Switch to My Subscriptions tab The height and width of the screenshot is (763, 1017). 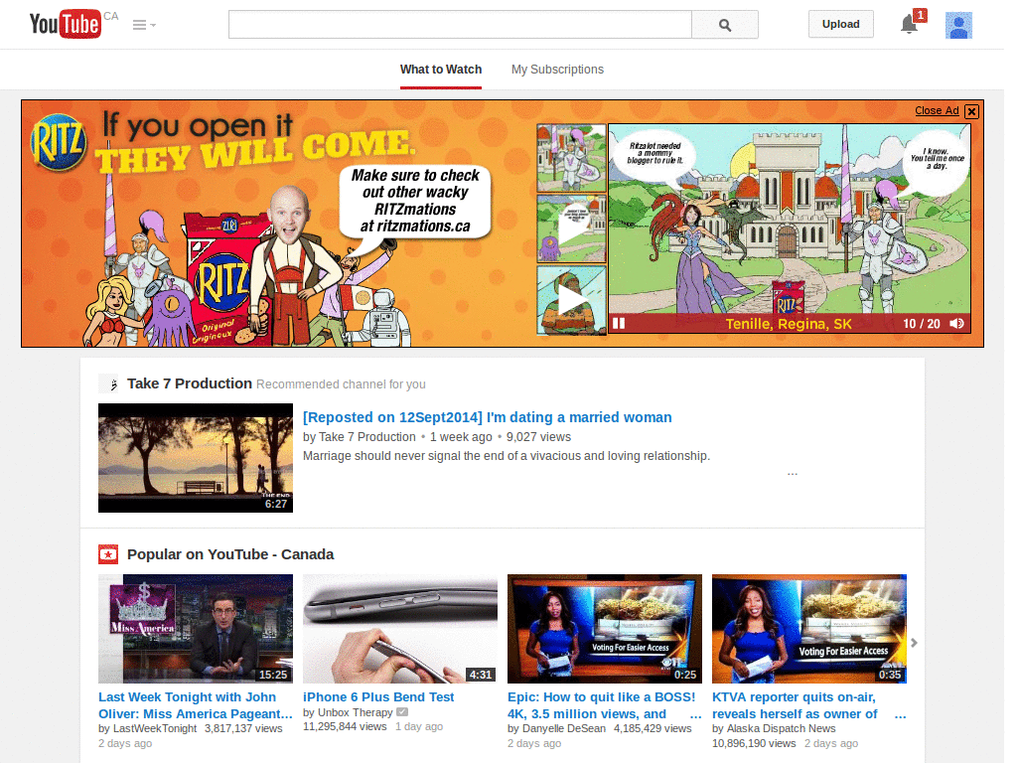(557, 70)
